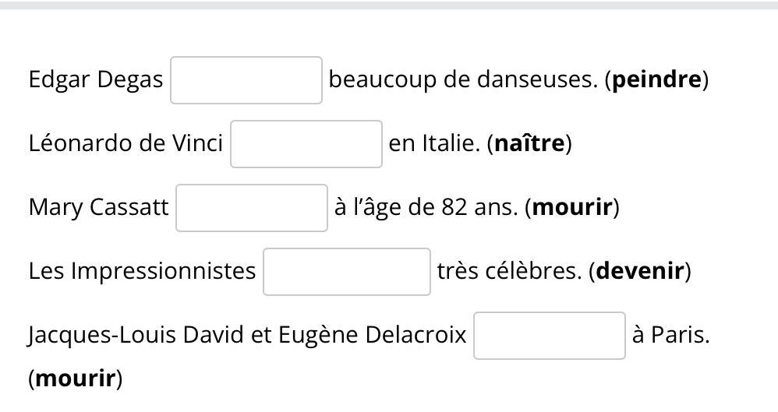Screen dimensions: 778x412
Task: Focus the blank before 'à Paris'
Action: pyautogui.click(x=550, y=336)
